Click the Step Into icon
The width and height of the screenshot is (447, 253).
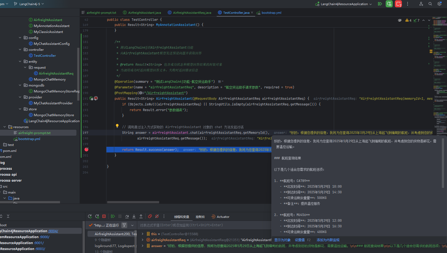point(134,216)
